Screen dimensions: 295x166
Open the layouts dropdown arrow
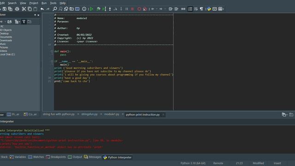click(223, 9)
